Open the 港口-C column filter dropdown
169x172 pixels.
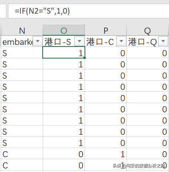[x=121, y=41]
